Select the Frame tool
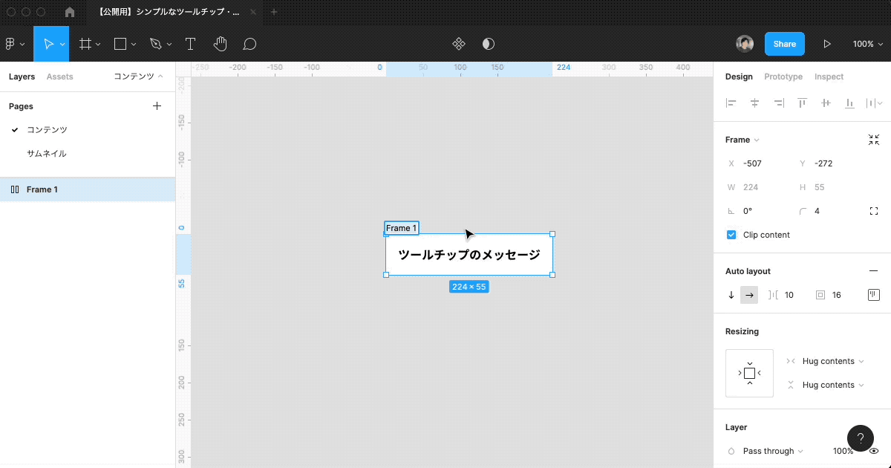This screenshot has width=891, height=468. (x=84, y=43)
